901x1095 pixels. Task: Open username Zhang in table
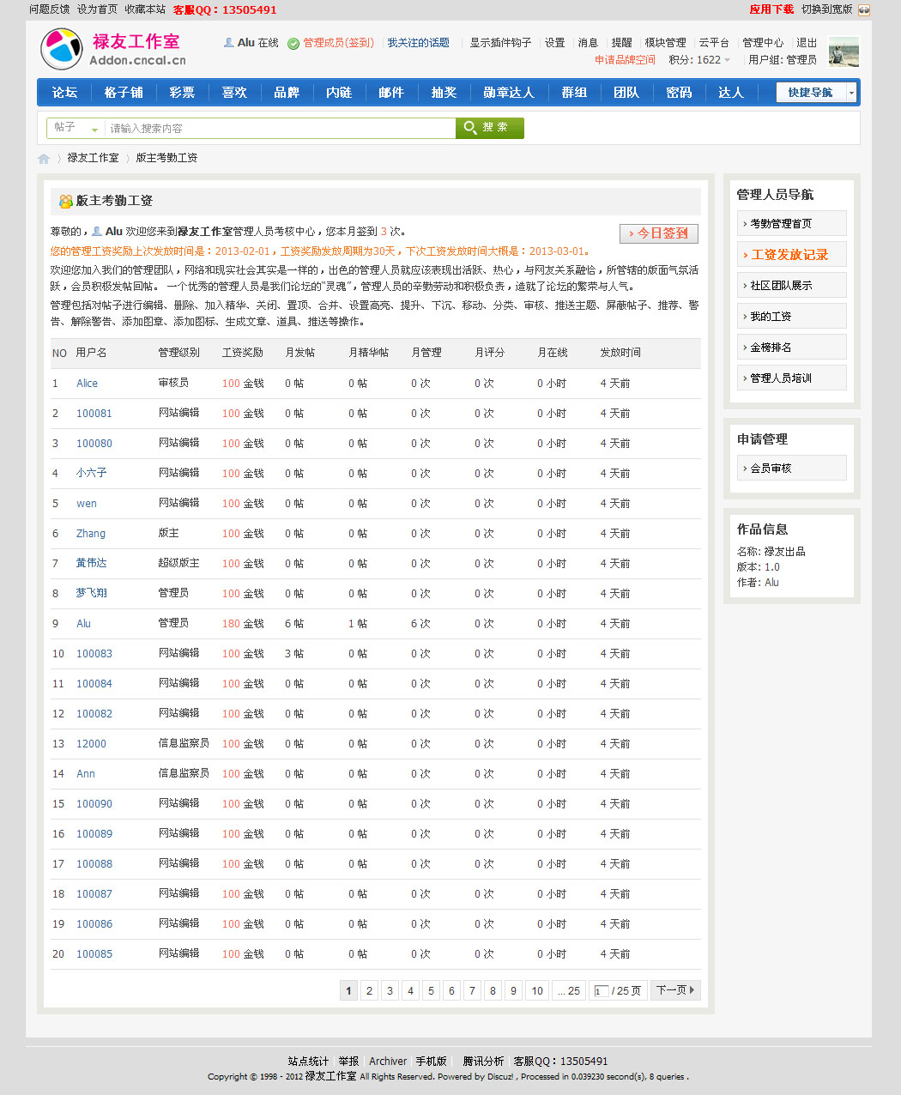click(91, 534)
